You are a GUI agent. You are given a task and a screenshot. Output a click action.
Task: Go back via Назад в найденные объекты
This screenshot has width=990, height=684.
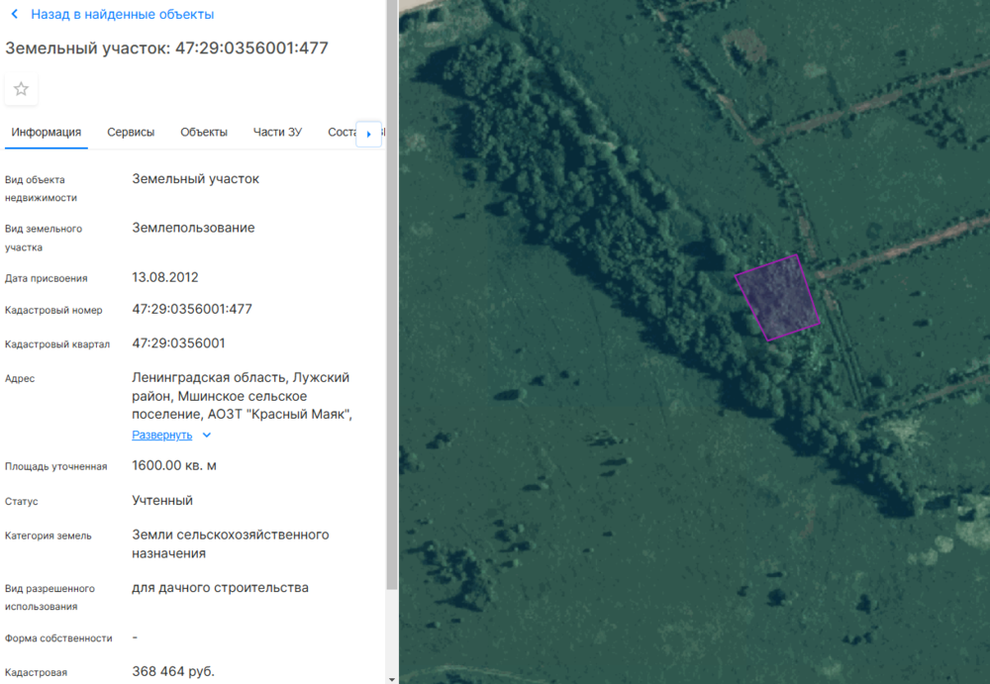(x=122, y=15)
